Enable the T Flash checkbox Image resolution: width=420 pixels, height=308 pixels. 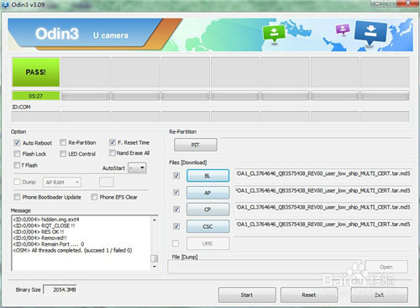17,165
